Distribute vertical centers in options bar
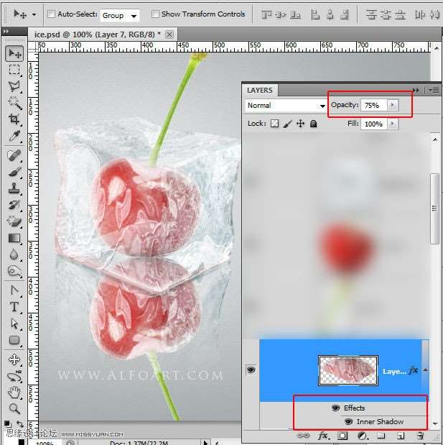The height and width of the screenshot is (445, 443). [x=386, y=14]
